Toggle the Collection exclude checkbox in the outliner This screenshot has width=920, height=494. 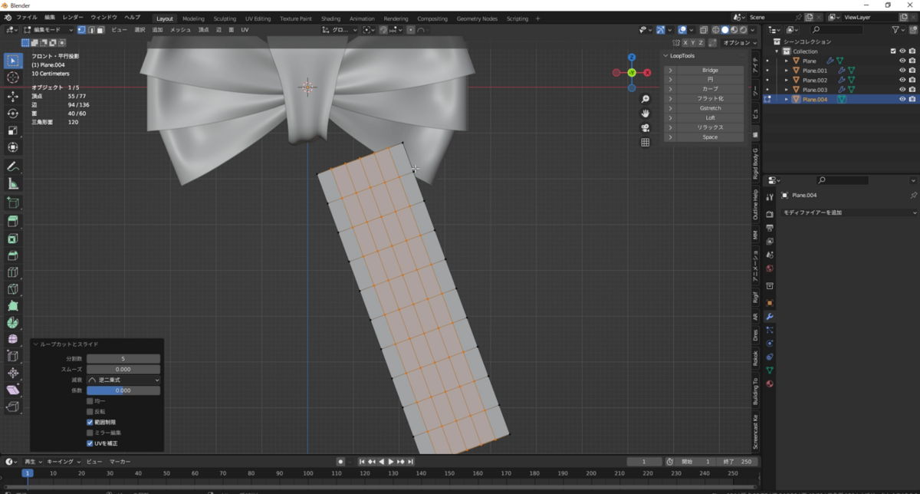pyautogui.click(x=893, y=51)
